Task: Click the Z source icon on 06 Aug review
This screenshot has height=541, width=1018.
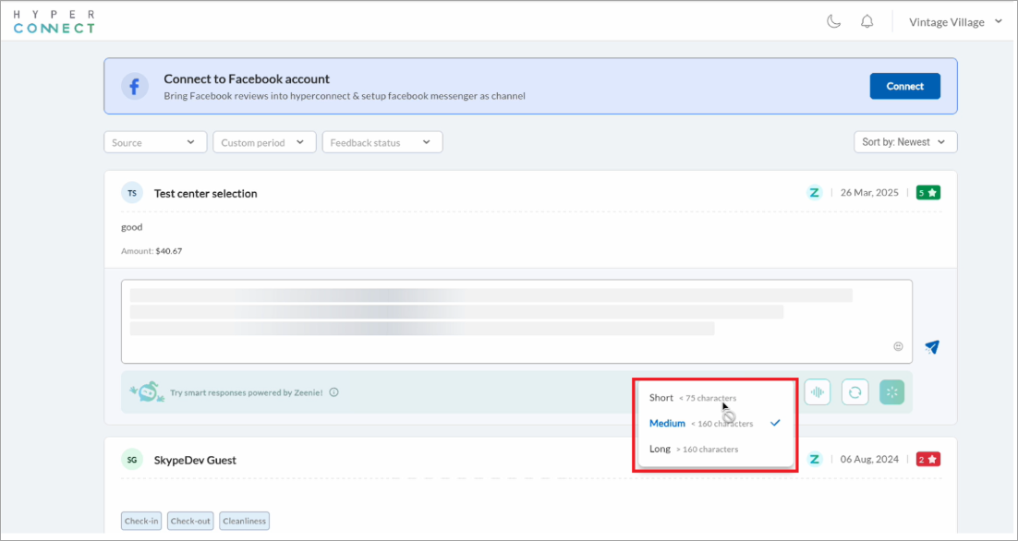Action: pyautogui.click(x=814, y=459)
